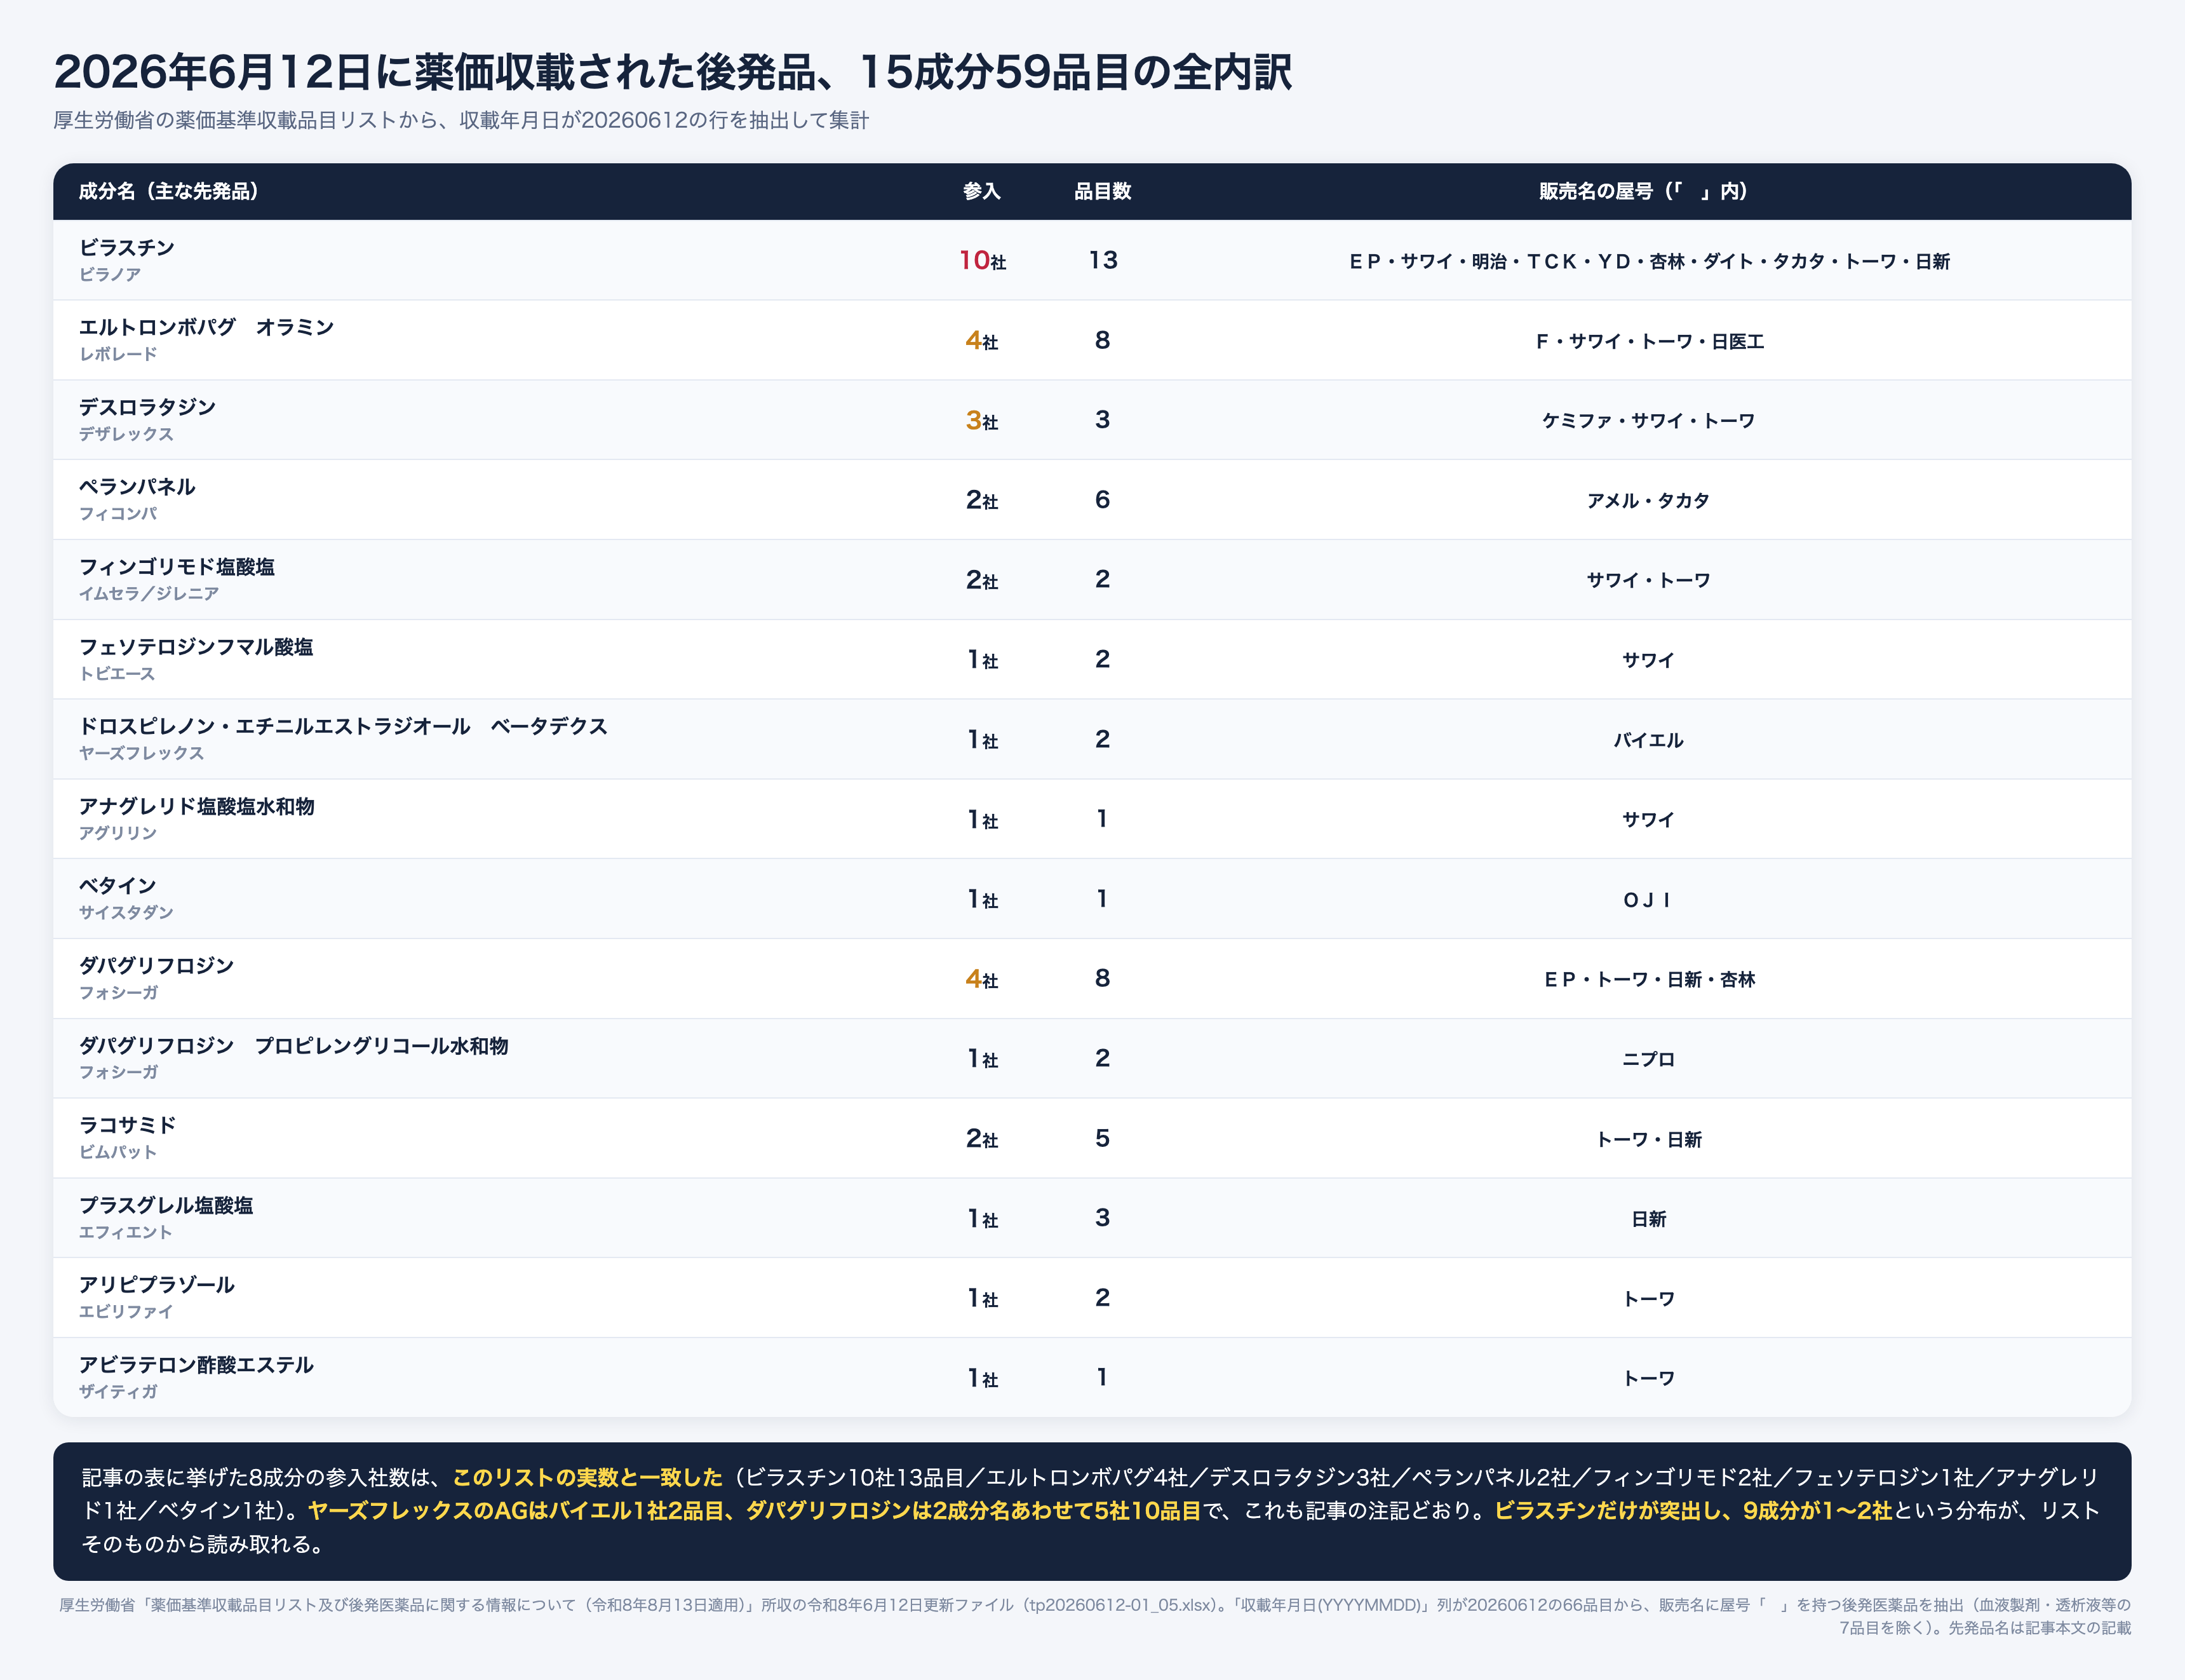
Task: Select Ｆ・サワイ・トーワ・日医工 company cell
Action: click(x=1650, y=341)
